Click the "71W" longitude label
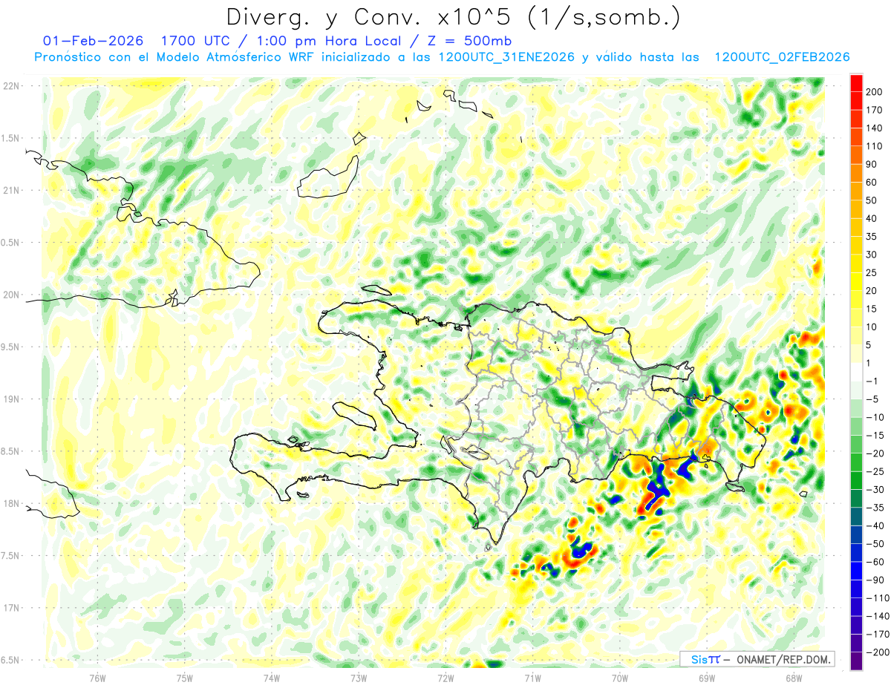The image size is (891, 688). 532,678
